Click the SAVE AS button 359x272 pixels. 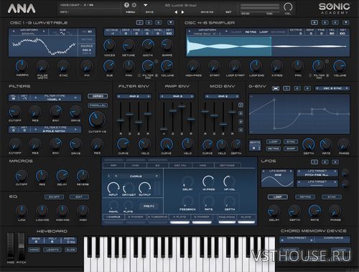207,12
